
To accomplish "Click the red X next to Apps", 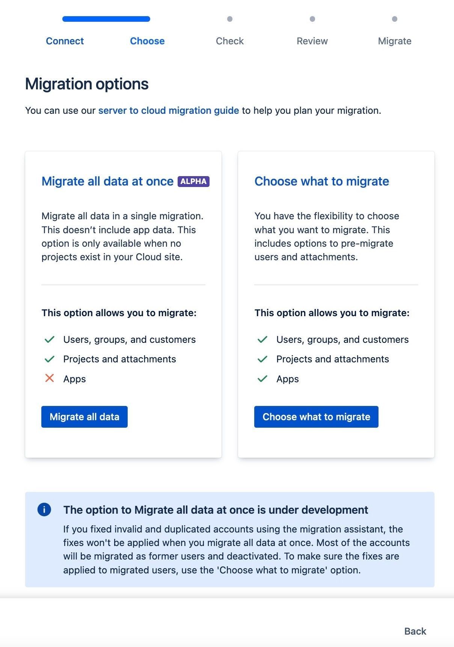I will (x=50, y=379).
